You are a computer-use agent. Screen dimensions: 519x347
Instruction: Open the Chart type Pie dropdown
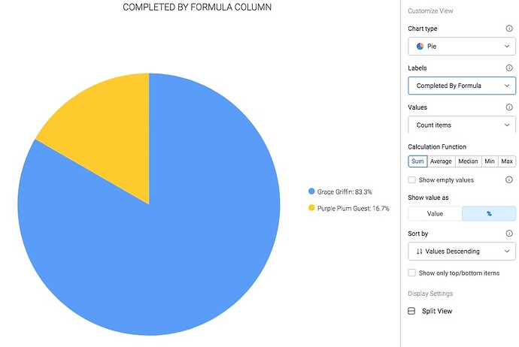point(462,47)
